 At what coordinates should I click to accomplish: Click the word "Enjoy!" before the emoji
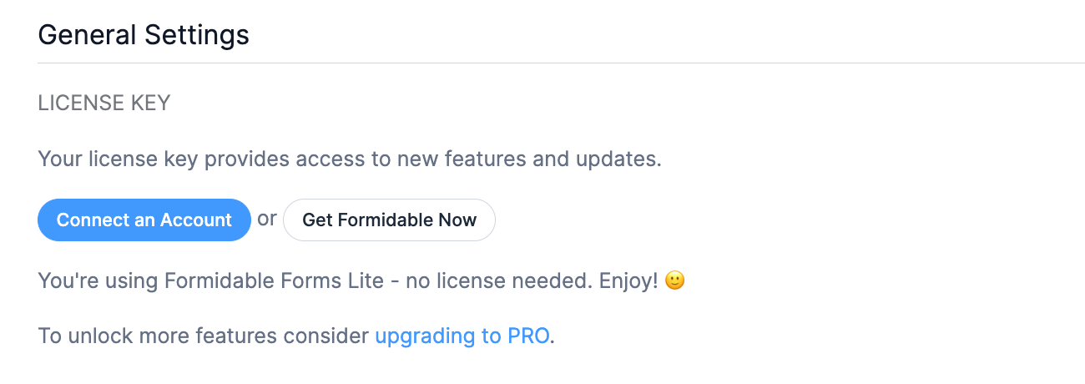click(x=629, y=281)
